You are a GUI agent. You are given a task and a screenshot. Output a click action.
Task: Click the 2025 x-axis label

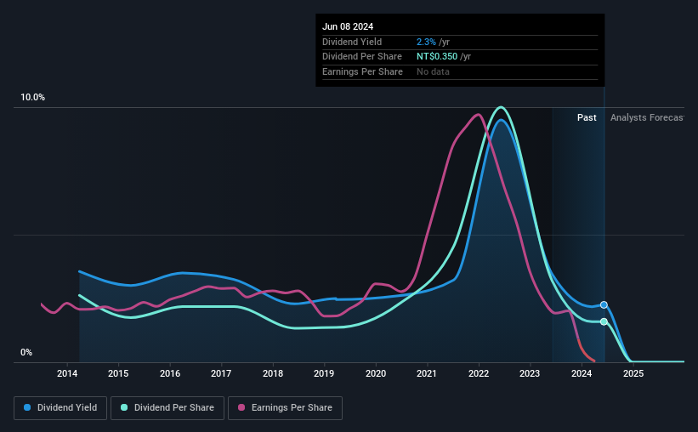[x=633, y=373]
